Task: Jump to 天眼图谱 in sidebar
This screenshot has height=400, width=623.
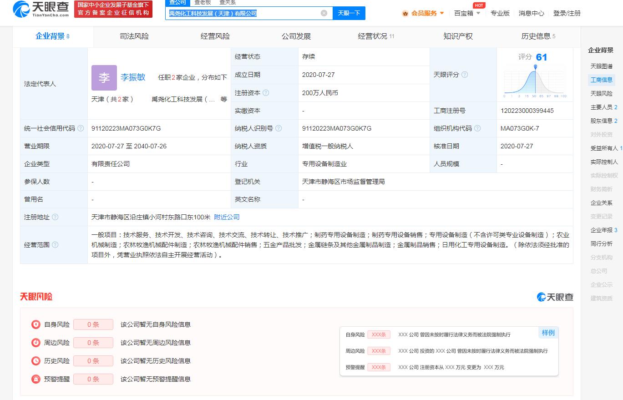Action: (x=601, y=66)
